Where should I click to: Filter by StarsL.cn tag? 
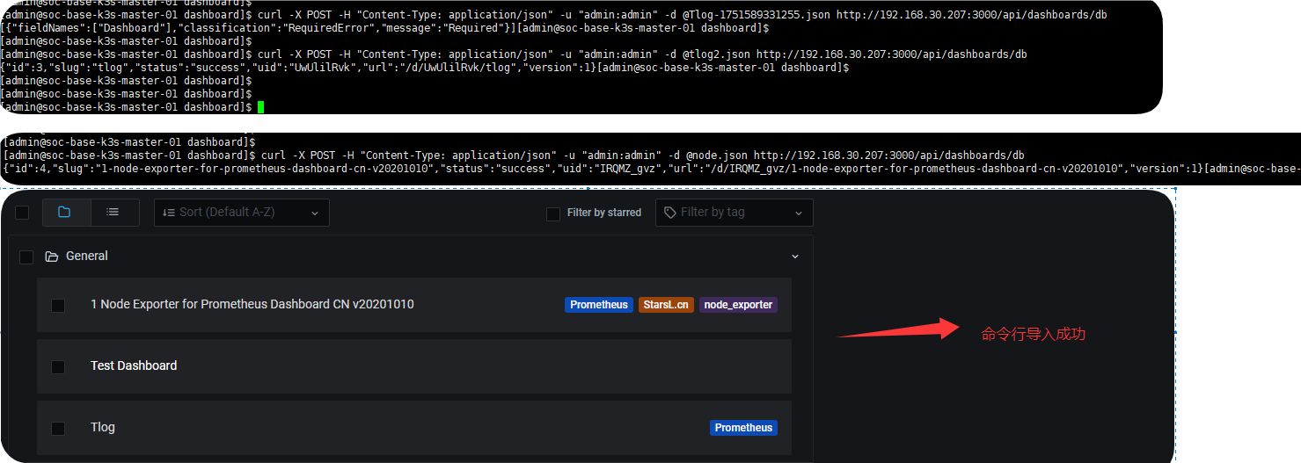(666, 305)
